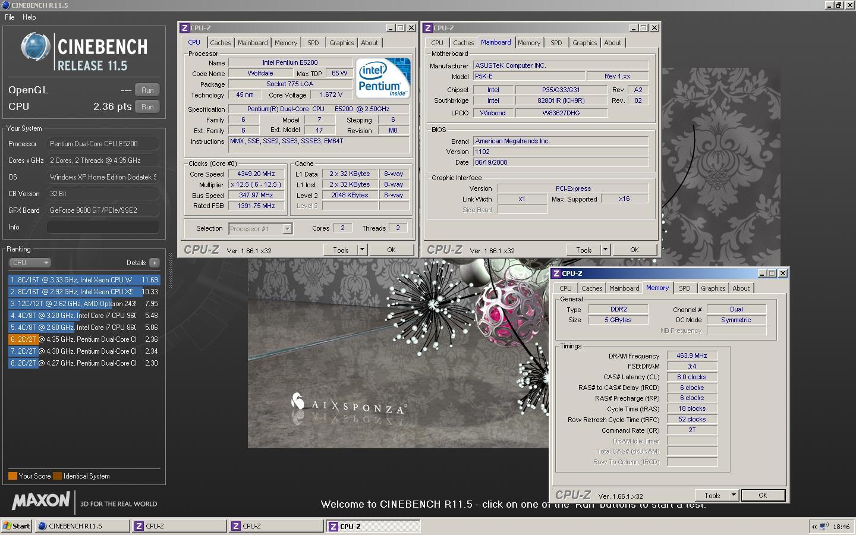Click the Your Score orange legend swatch
The image size is (856, 535).
(12, 476)
